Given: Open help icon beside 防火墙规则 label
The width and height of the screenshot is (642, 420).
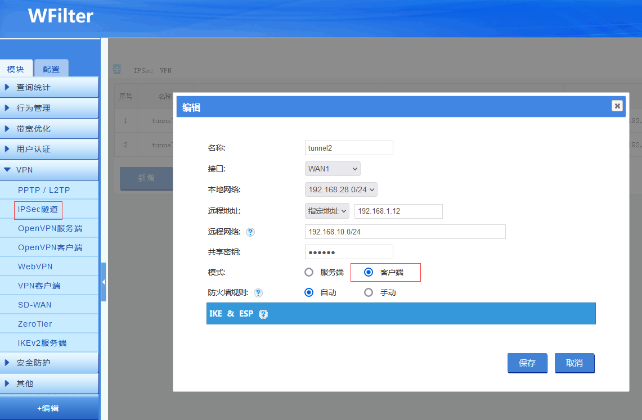Looking at the screenshot, I should [x=258, y=293].
